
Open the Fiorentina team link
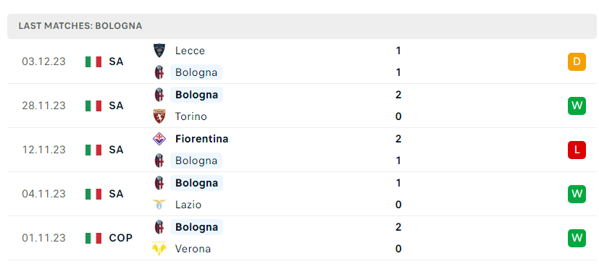tap(201, 139)
